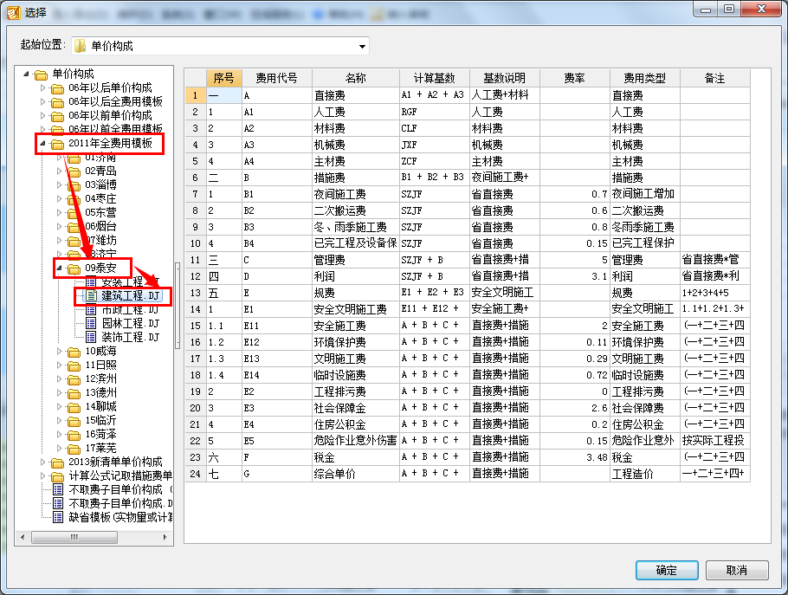Viewport: 788px width, 595px height.
Task: Collapse the 2011年全费用模板 node
Action: (x=42, y=143)
